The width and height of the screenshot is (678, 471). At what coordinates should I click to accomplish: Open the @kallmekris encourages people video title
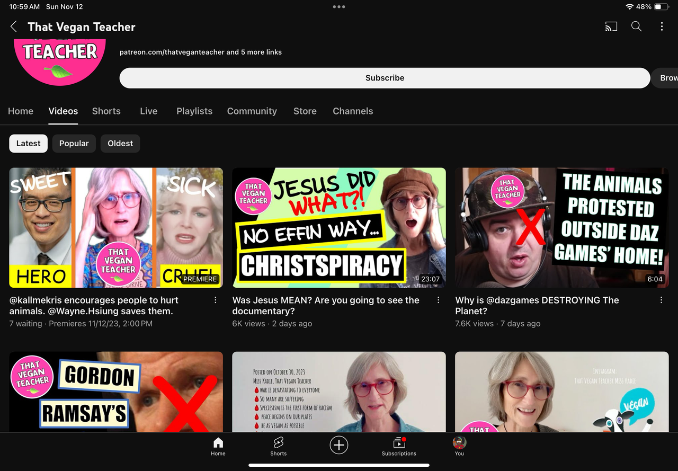94,306
